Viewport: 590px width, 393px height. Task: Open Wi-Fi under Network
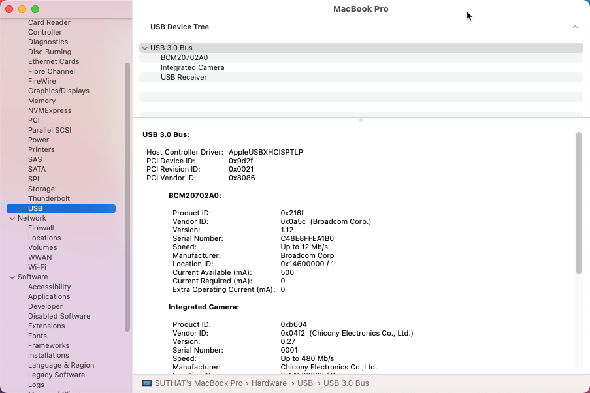37,267
